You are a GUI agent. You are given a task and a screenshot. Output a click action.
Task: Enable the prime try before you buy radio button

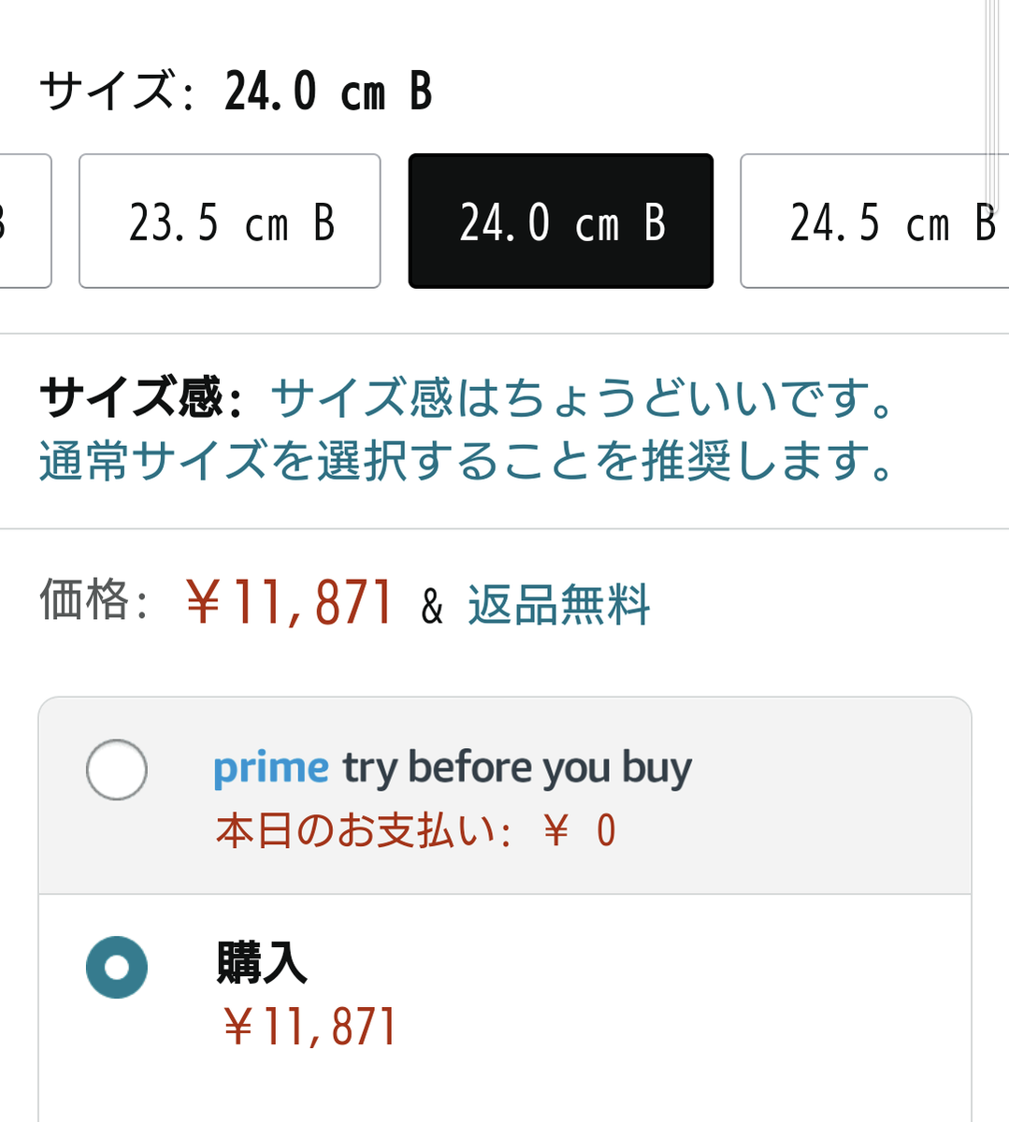[x=117, y=770]
